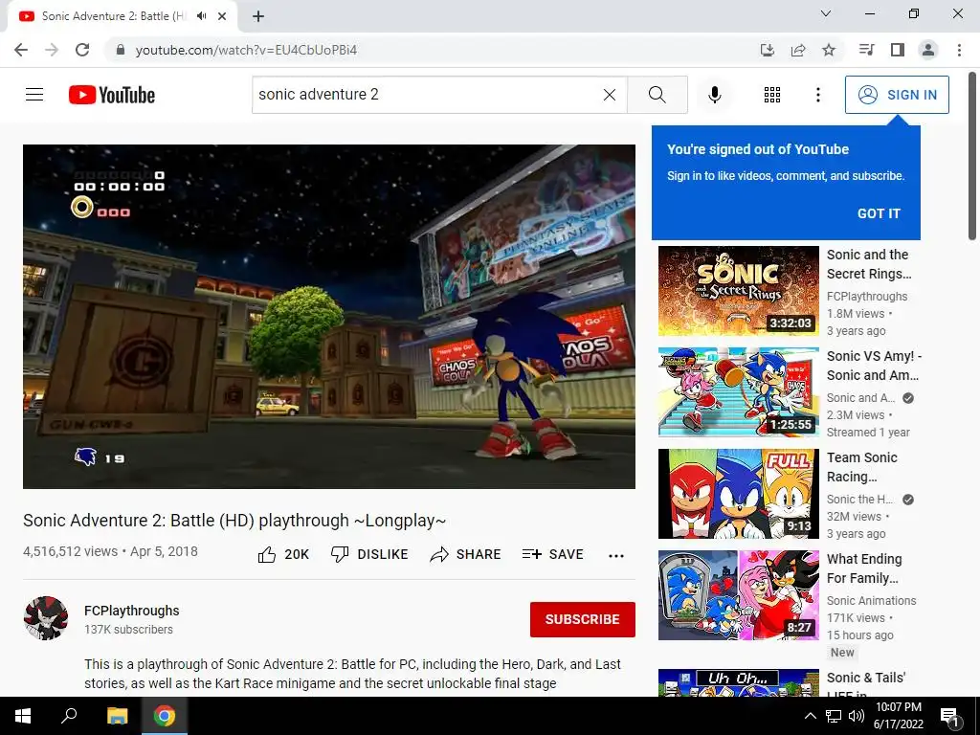Click the Chrome taskbar icon

pos(165,716)
